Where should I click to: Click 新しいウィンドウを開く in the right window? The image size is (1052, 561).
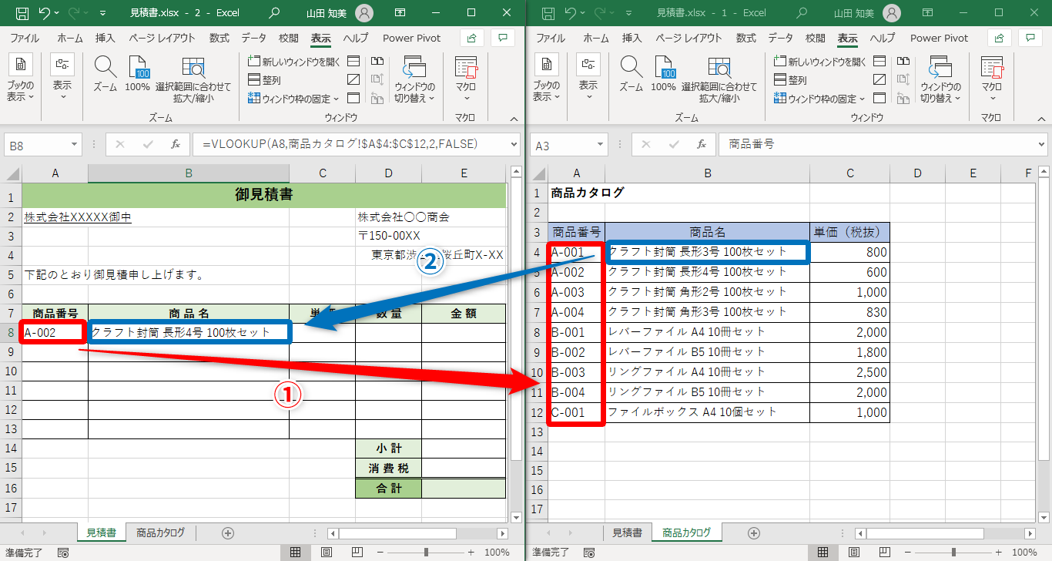point(820,62)
